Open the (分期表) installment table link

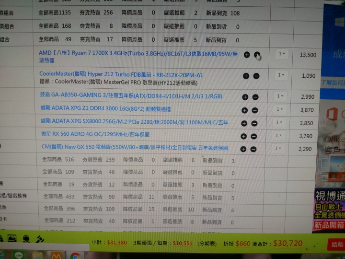pyautogui.click(x=207, y=244)
